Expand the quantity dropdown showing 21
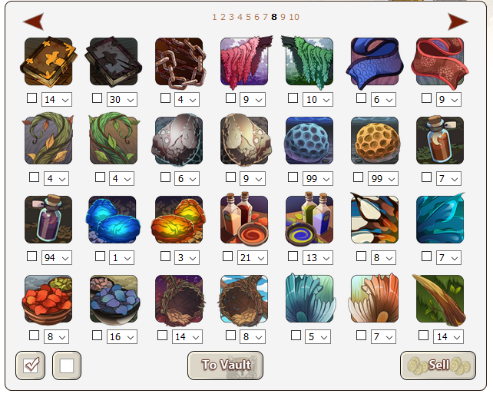 click(252, 258)
